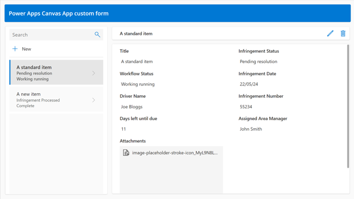Click the Infringement Date value 22/05/24
354x199 pixels.
click(249, 84)
